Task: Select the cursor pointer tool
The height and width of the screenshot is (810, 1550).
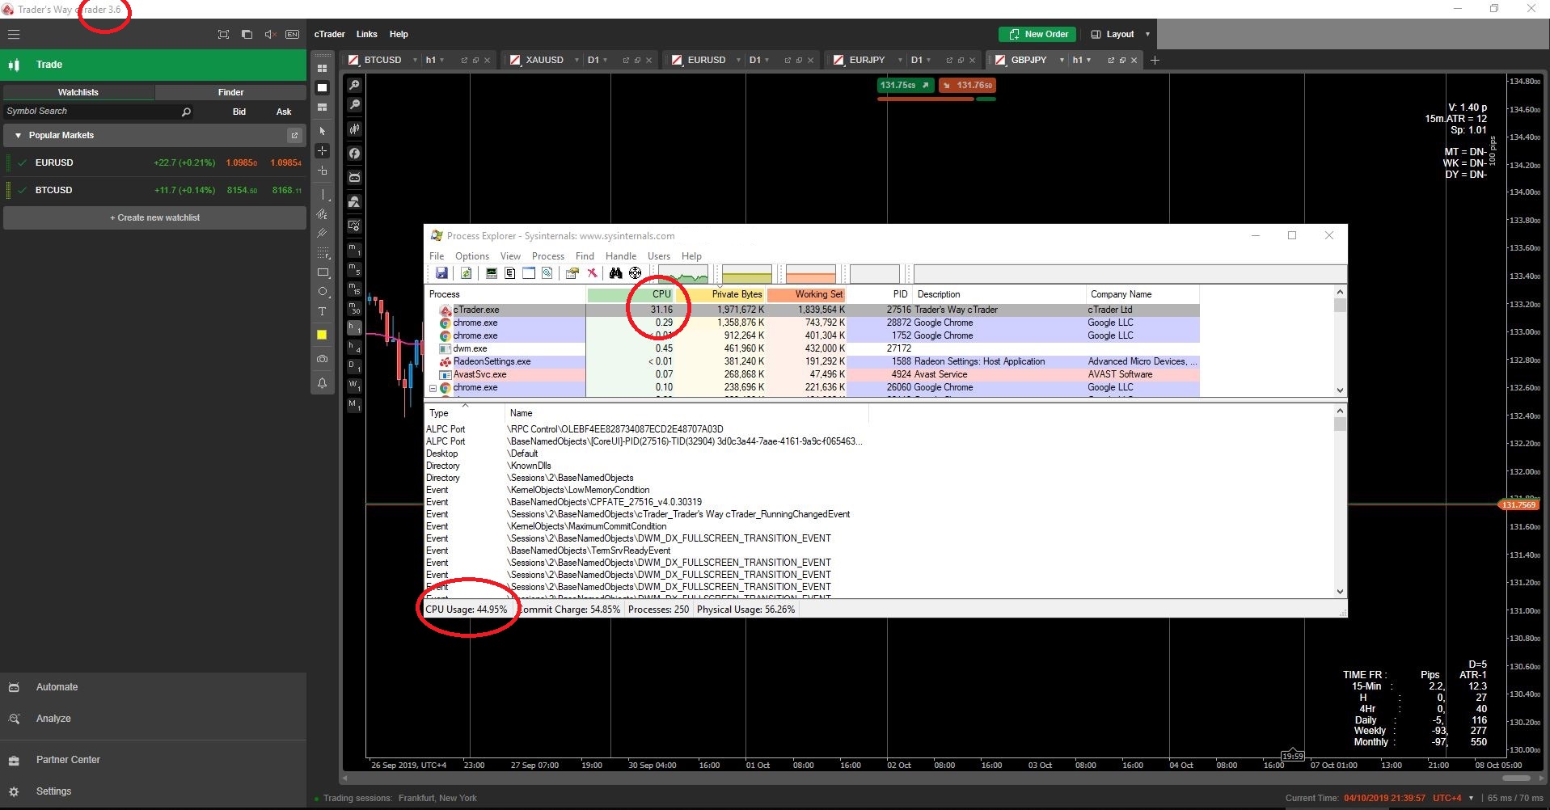Action: click(322, 131)
